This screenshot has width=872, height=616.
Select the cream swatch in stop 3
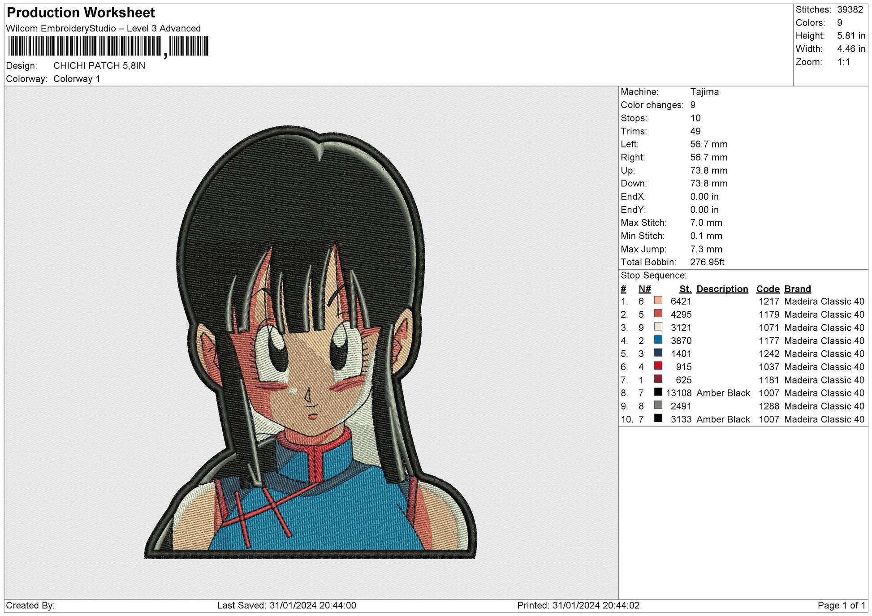click(x=658, y=327)
